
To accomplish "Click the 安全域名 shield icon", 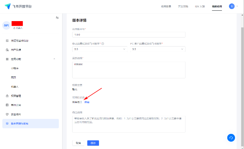I will [x=7, y=114].
